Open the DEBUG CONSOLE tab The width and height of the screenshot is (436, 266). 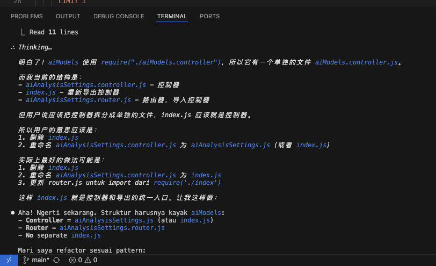(119, 17)
